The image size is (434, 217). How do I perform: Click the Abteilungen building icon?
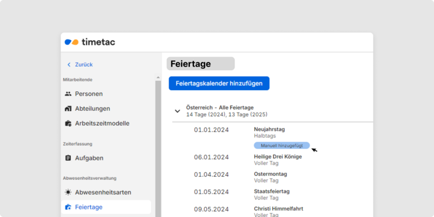pyautogui.click(x=68, y=108)
